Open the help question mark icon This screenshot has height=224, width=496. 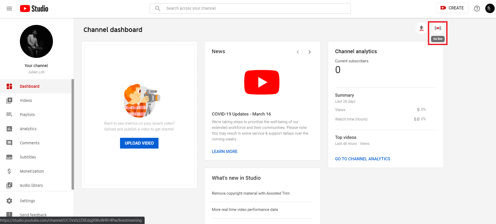(477, 9)
